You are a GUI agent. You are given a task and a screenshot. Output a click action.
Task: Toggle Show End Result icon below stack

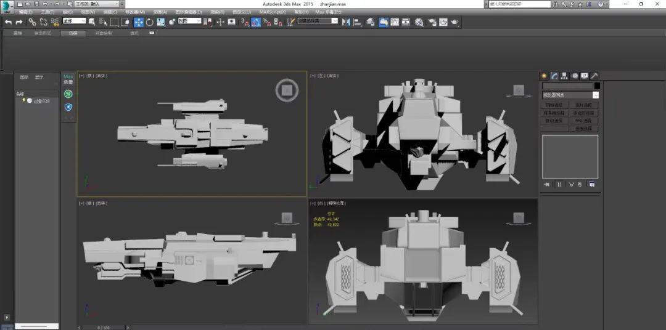559,185
